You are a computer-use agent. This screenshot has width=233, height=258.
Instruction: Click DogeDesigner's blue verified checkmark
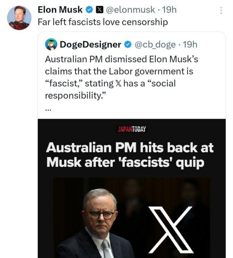point(127,44)
